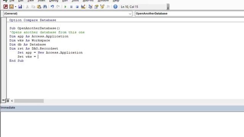Click the greyed Toolbox icon
Viewport: 244px width, 137px height.
coord(108,7)
